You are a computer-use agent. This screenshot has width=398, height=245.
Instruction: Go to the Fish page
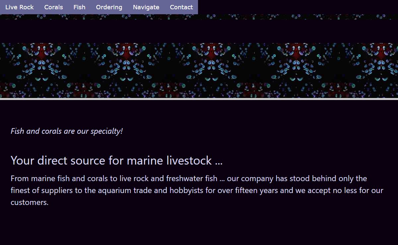click(79, 7)
